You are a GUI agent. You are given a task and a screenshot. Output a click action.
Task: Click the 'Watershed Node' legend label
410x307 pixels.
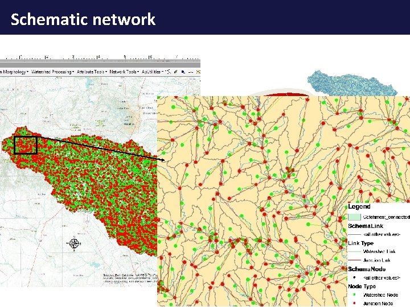point(380,295)
